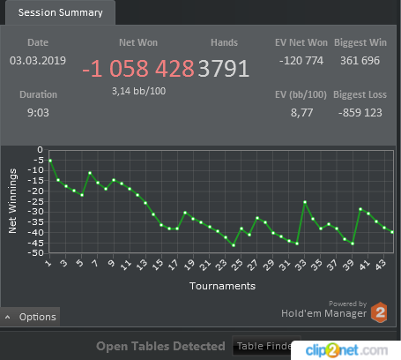The height and width of the screenshot is (360, 401).
Task: Click graph data point at tournament 40
Action: 360,209
